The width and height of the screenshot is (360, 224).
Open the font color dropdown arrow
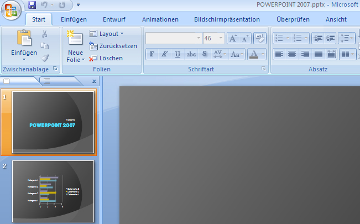pyautogui.click(x=263, y=54)
